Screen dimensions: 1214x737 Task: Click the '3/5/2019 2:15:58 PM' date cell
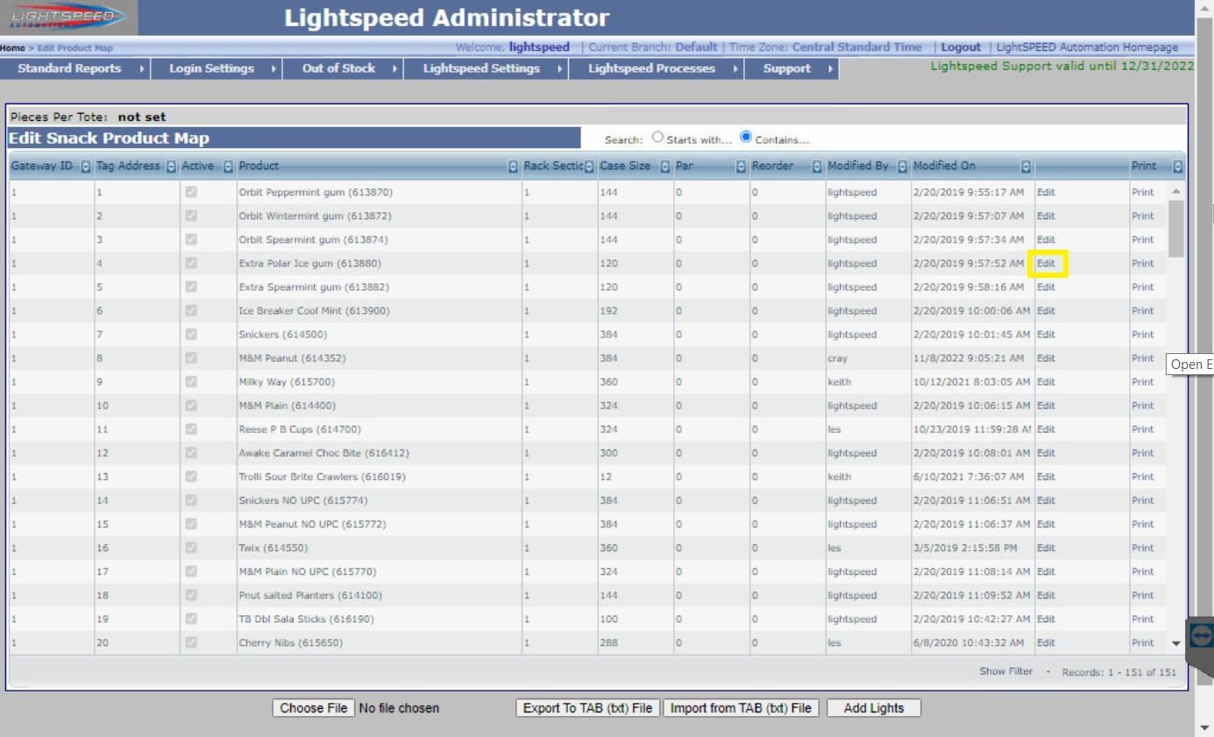pos(973,548)
